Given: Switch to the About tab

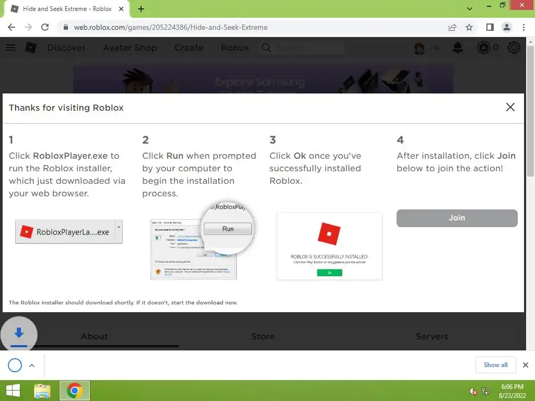Looking at the screenshot, I should pos(94,337).
